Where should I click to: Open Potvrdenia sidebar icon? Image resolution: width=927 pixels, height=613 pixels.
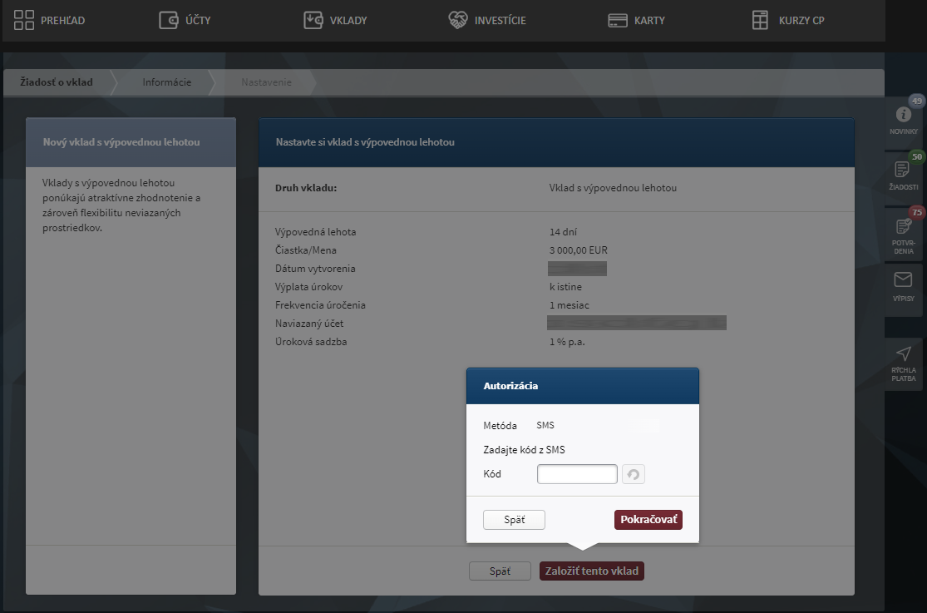click(x=903, y=226)
